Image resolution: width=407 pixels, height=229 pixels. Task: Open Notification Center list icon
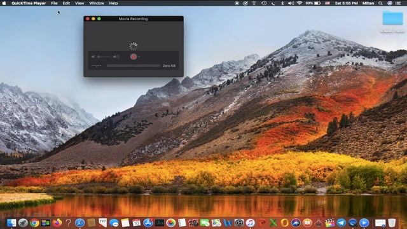pos(399,3)
